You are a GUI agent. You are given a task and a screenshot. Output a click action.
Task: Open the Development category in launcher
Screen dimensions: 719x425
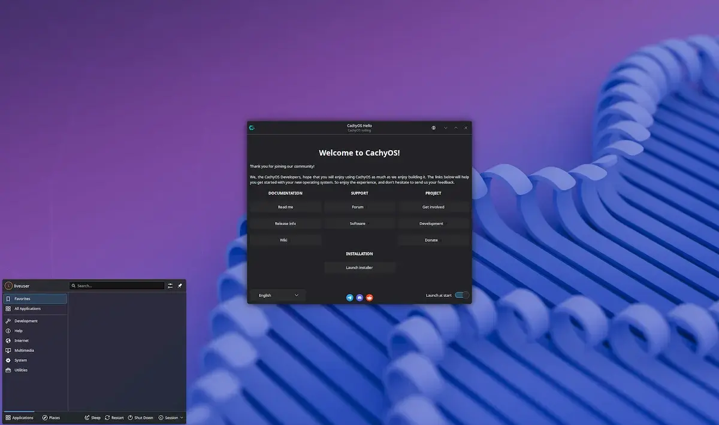pos(35,321)
